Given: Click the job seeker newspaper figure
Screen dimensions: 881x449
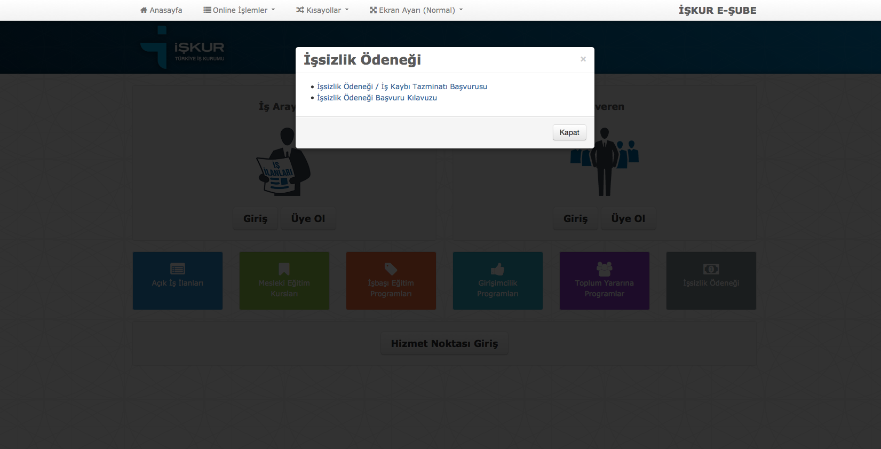Looking at the screenshot, I should (x=283, y=163).
